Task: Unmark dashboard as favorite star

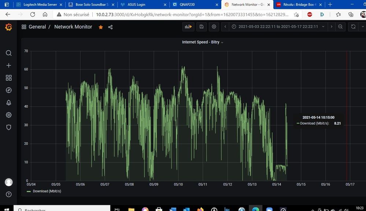Action: [101, 27]
